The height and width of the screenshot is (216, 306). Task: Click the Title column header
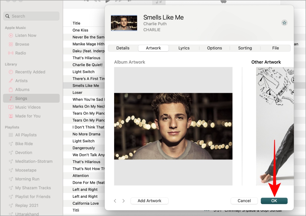[76, 23]
